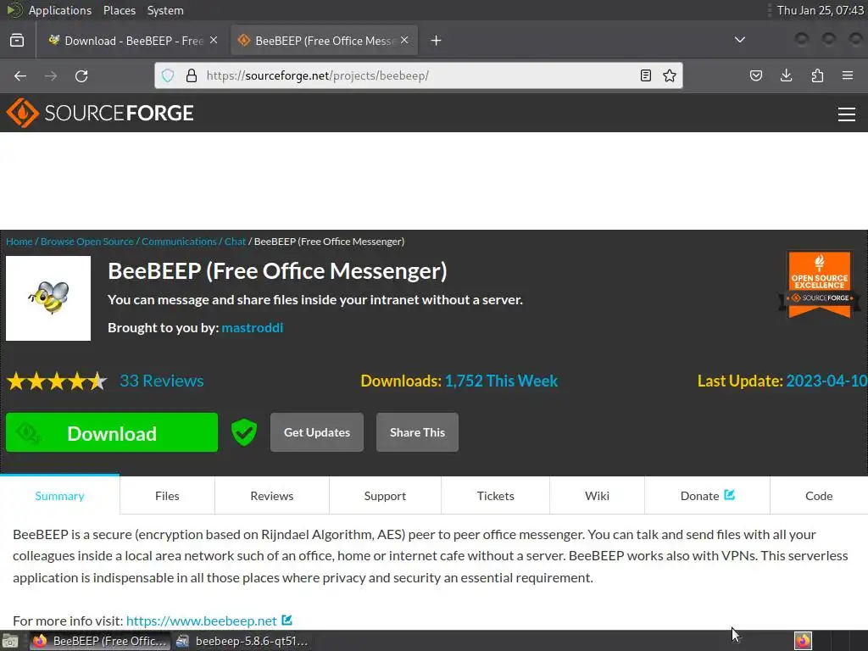Click the 1,752 This Week downloads link
Image resolution: width=868 pixels, height=651 pixels.
(x=502, y=381)
